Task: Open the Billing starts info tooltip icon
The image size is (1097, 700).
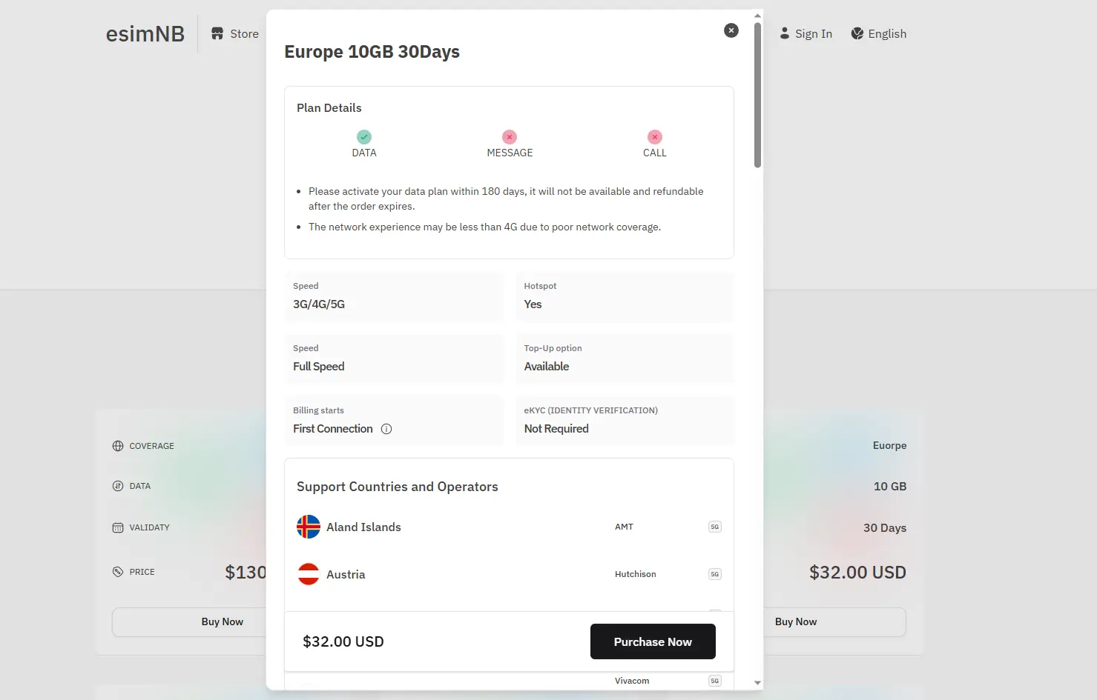Action: 386,428
